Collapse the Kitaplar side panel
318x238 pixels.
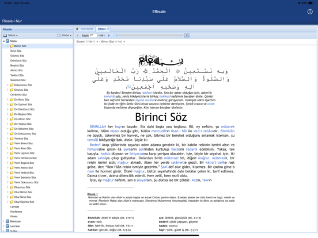point(70,29)
